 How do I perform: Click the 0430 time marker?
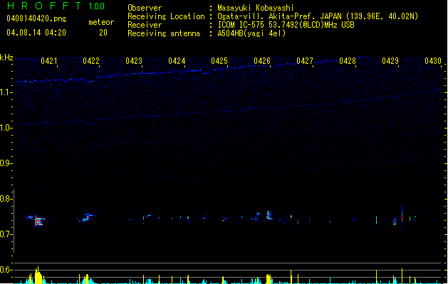coord(433,61)
